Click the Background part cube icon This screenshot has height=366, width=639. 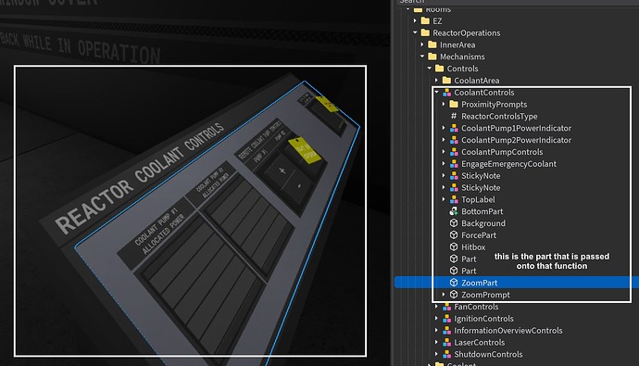pos(454,223)
